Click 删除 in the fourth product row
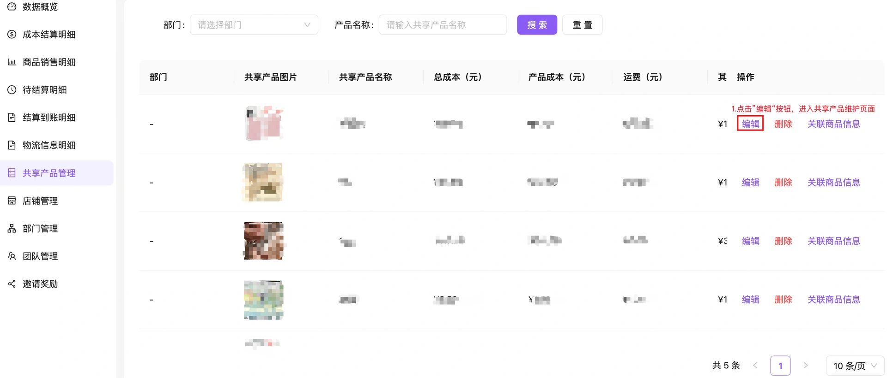 click(783, 299)
